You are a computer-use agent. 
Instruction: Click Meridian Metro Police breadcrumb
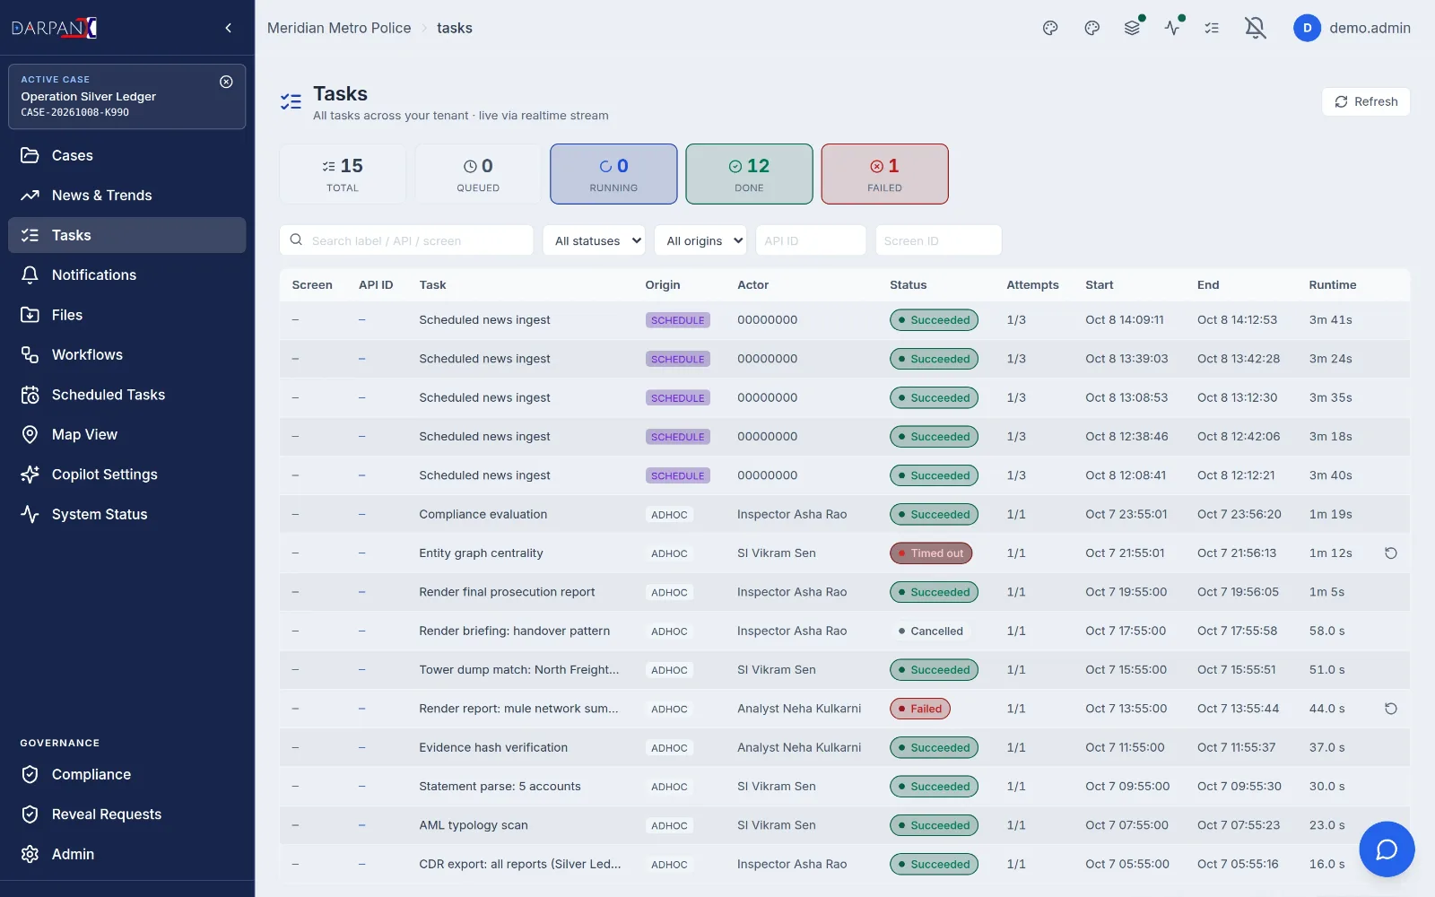(x=339, y=28)
